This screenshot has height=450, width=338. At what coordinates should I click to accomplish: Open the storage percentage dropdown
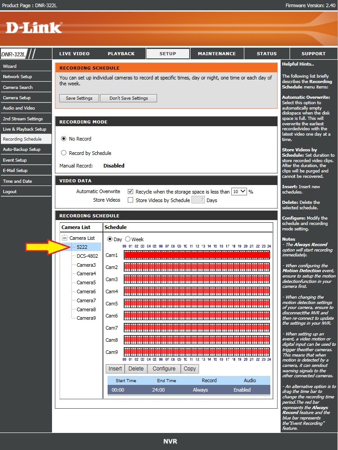pos(239,191)
